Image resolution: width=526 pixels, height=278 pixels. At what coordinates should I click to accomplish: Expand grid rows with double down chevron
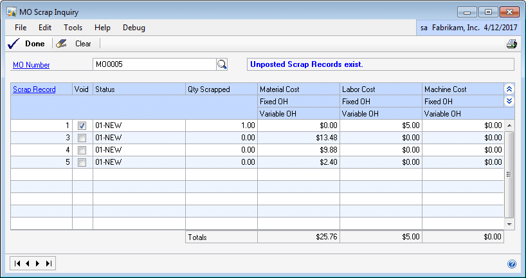(x=509, y=101)
